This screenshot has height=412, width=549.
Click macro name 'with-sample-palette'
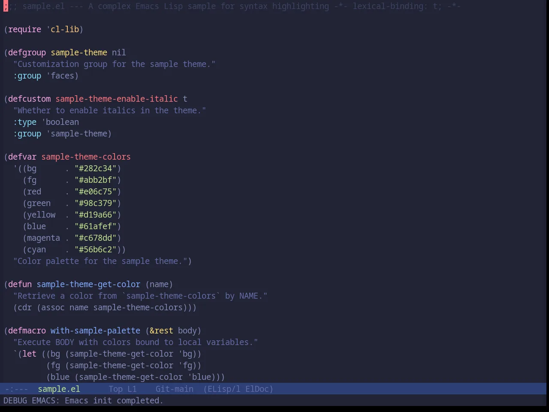point(95,330)
